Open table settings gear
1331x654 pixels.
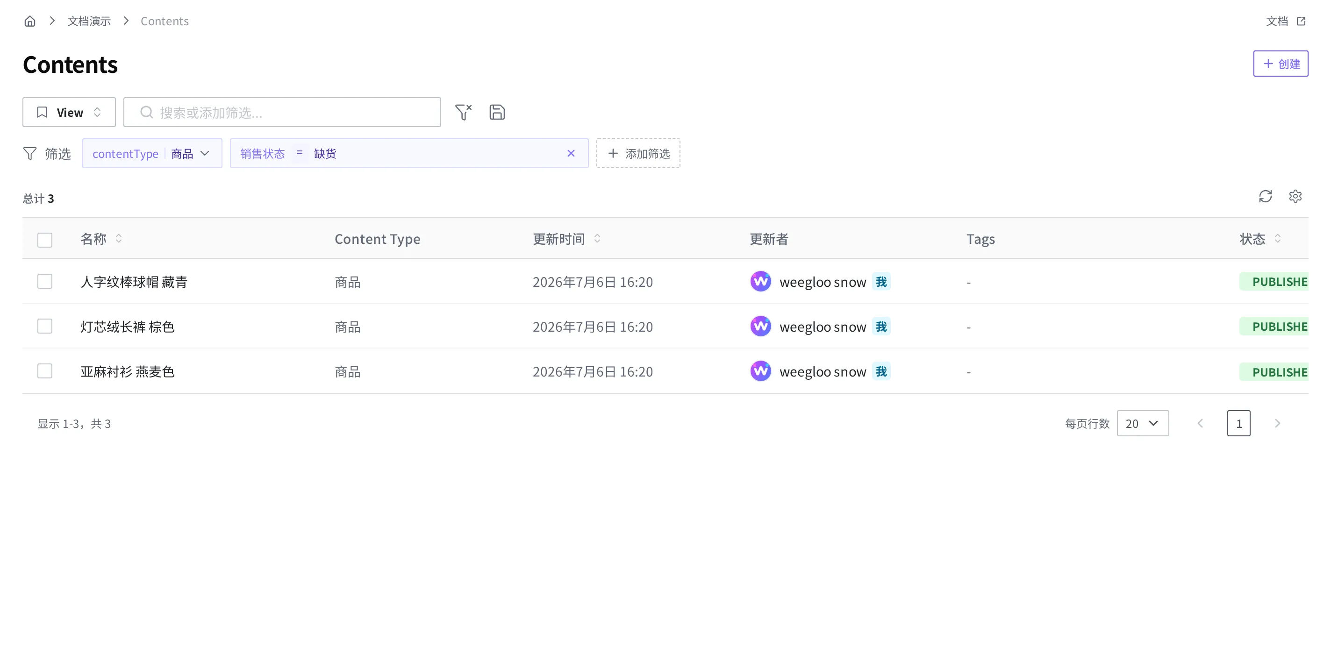coord(1295,196)
